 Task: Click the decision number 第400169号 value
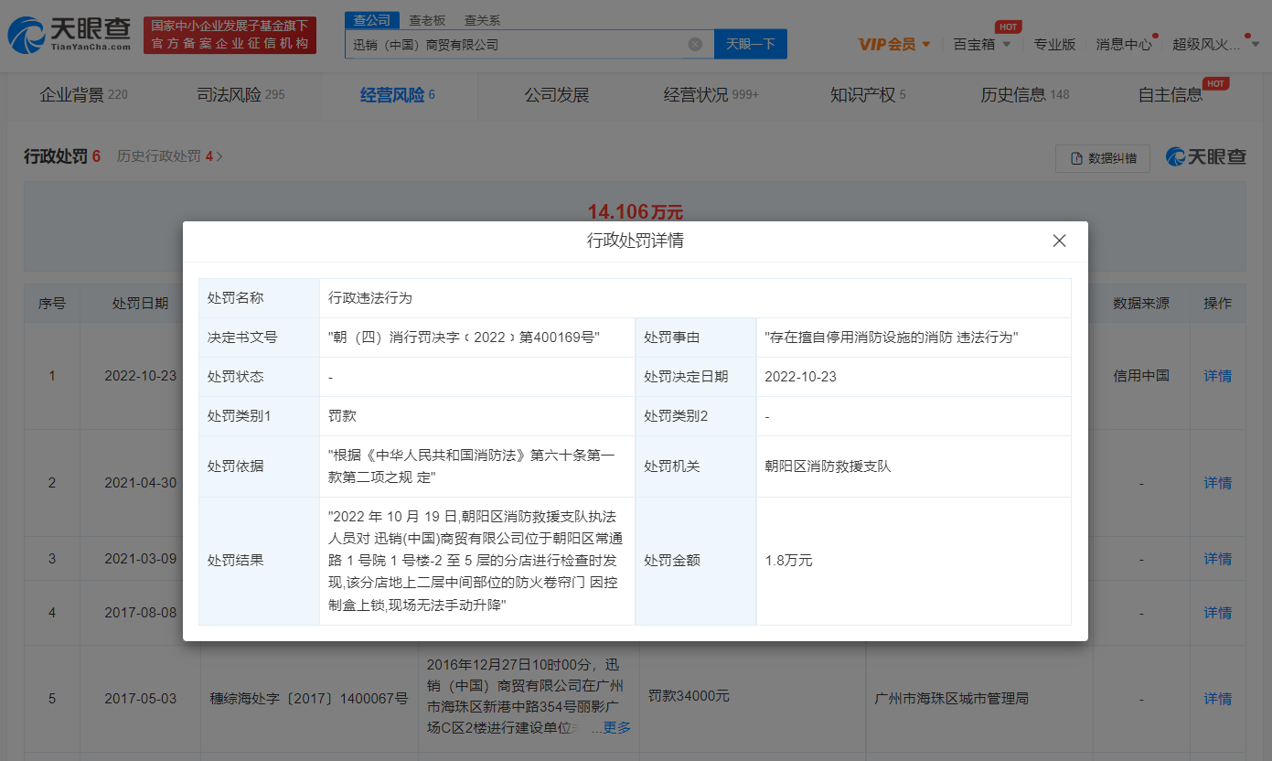[465, 338]
